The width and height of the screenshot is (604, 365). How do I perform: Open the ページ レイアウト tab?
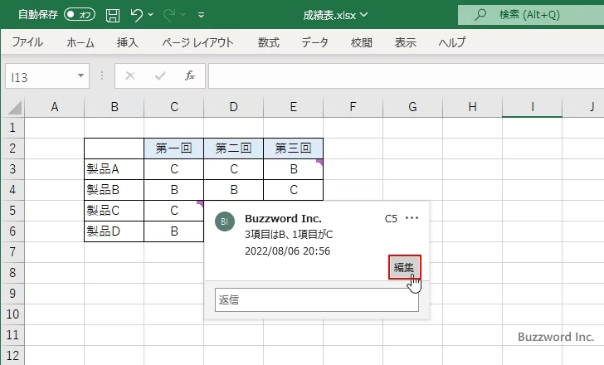tap(197, 42)
